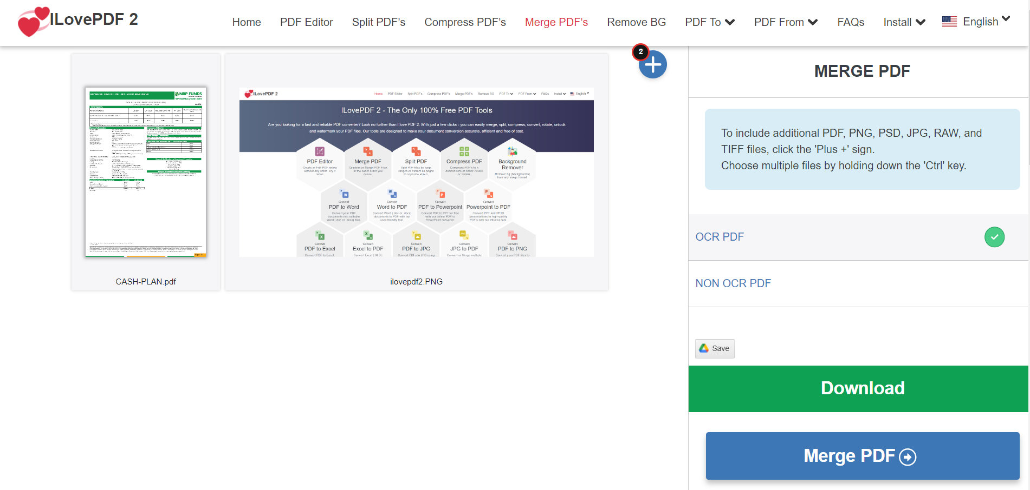Open Merge PDF's in navigation
This screenshot has height=490, width=1030.
[556, 22]
